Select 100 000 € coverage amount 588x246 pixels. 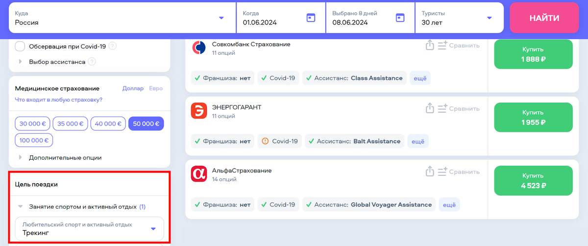(x=34, y=140)
